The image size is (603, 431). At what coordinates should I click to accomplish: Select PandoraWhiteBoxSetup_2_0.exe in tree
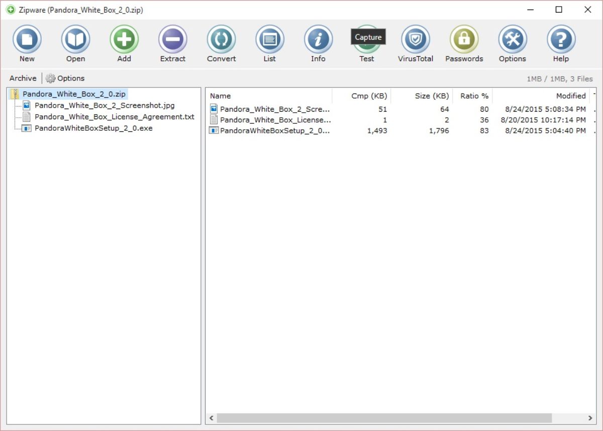(93, 128)
